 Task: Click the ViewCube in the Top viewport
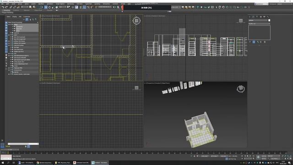[136, 21]
